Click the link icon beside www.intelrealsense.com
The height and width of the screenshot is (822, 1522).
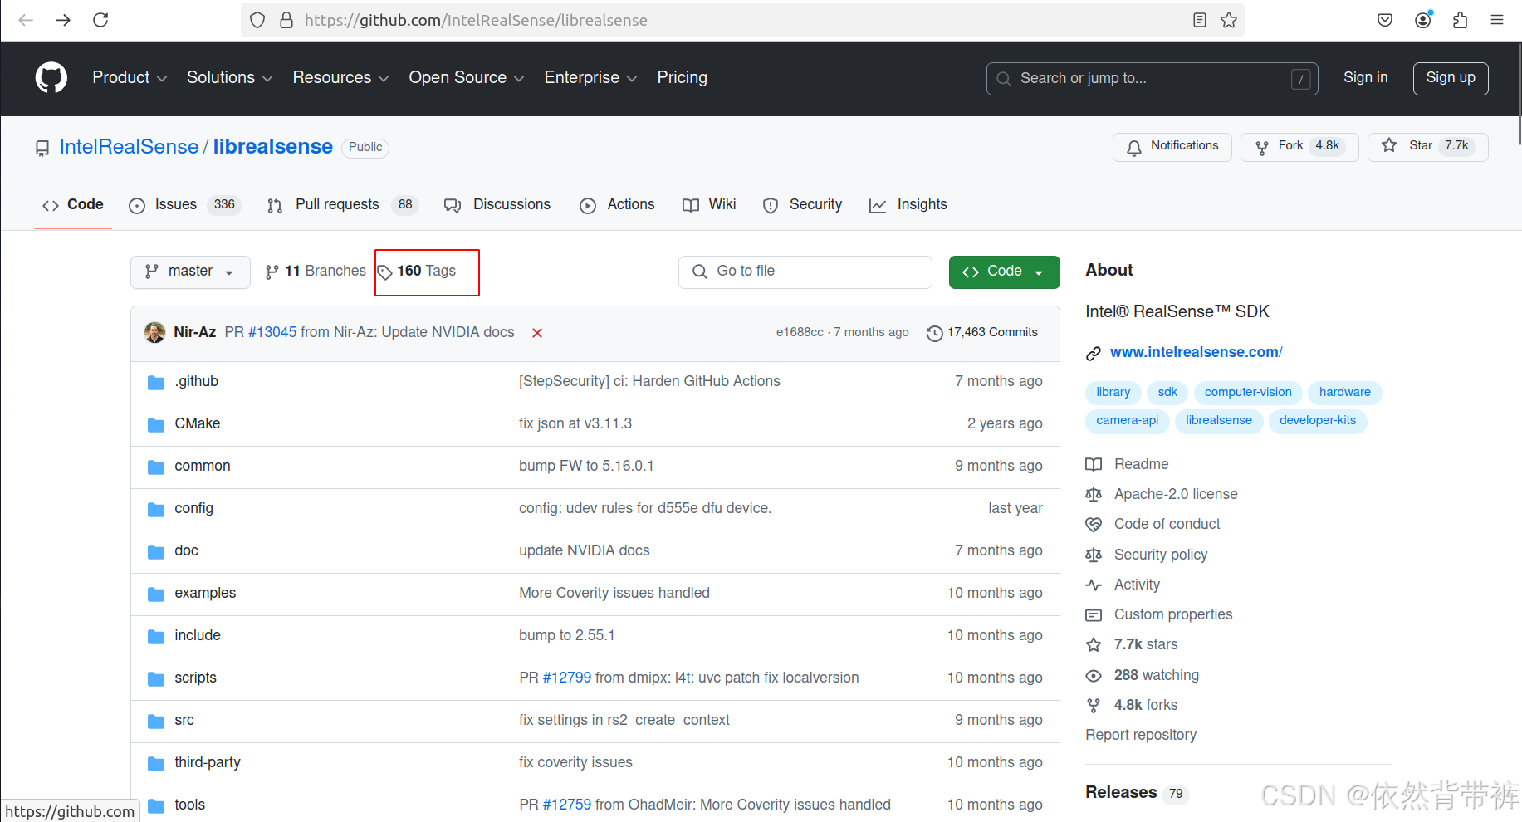(1094, 354)
